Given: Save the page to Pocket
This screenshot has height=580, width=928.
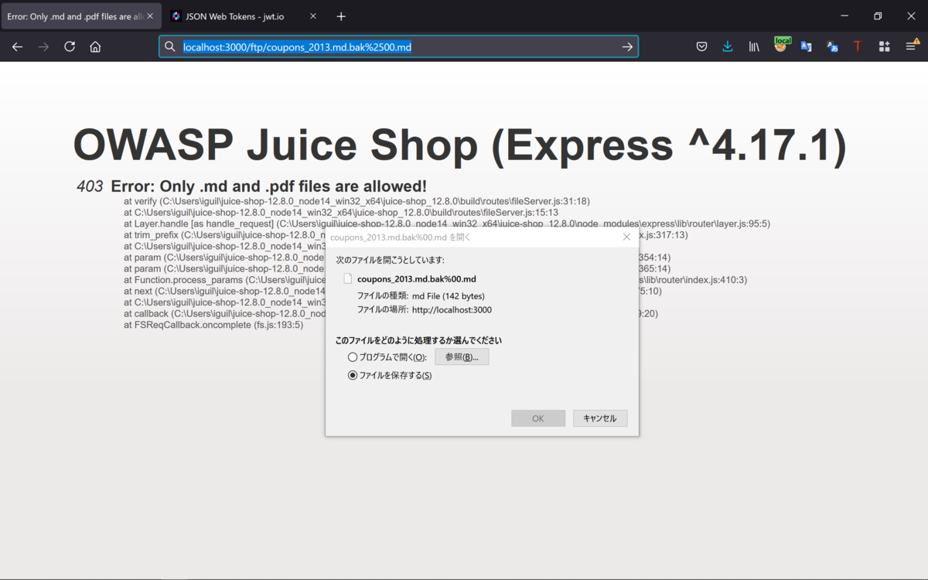Looking at the screenshot, I should [x=701, y=46].
